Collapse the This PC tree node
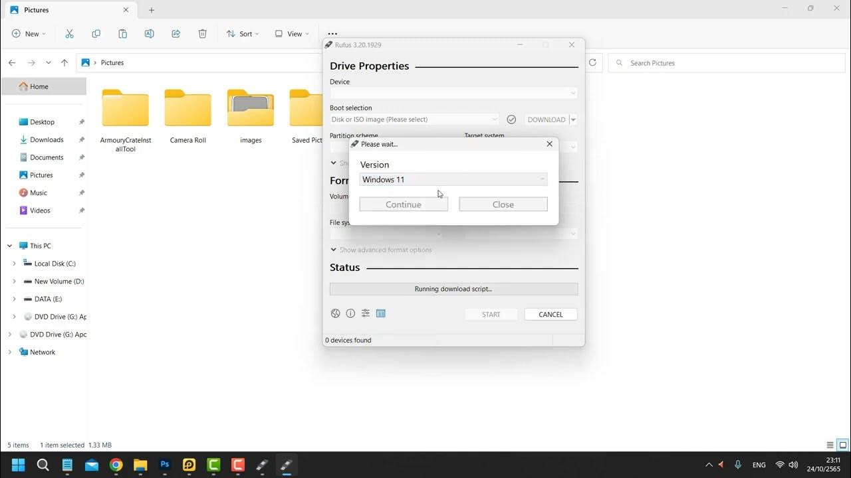 click(9, 246)
